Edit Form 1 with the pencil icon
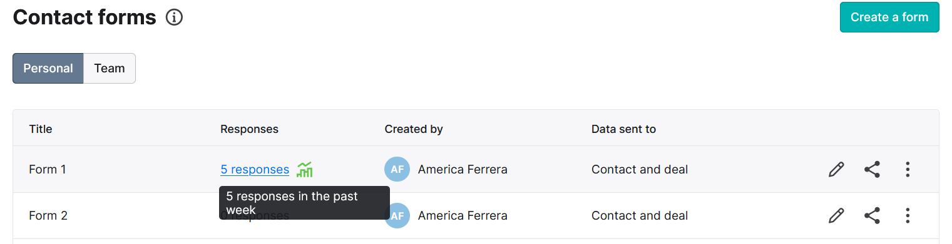Image resolution: width=952 pixels, height=244 pixels. click(x=836, y=169)
